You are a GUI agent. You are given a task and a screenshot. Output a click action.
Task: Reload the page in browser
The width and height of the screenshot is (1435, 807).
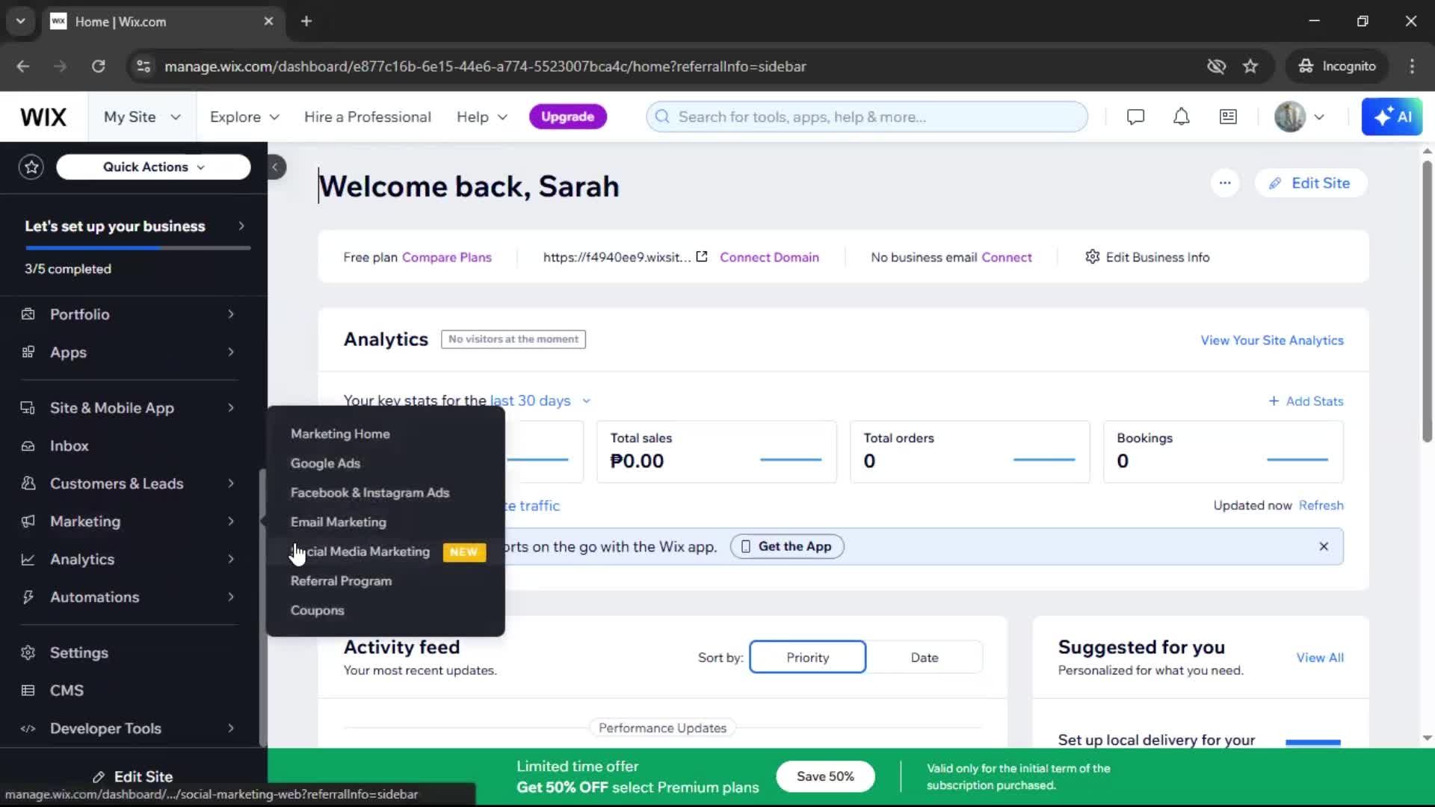(x=98, y=66)
